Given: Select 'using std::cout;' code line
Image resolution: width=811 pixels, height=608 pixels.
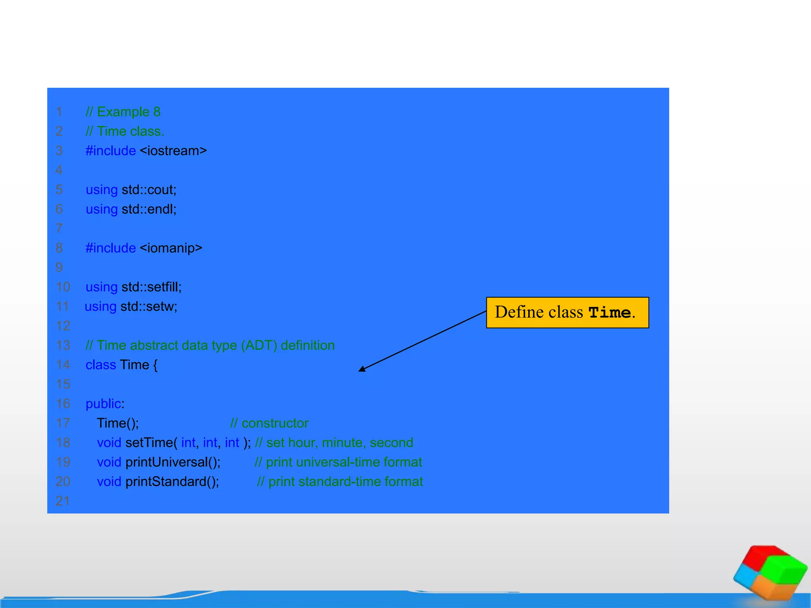Looking at the screenshot, I should point(131,190).
